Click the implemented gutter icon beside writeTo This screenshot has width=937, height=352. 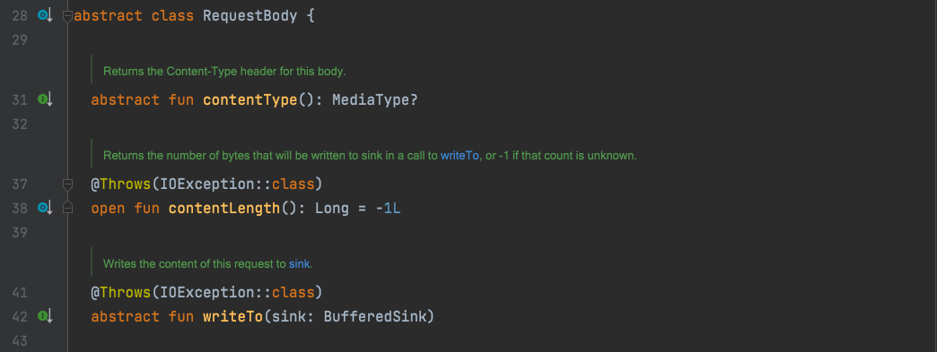tap(46, 316)
